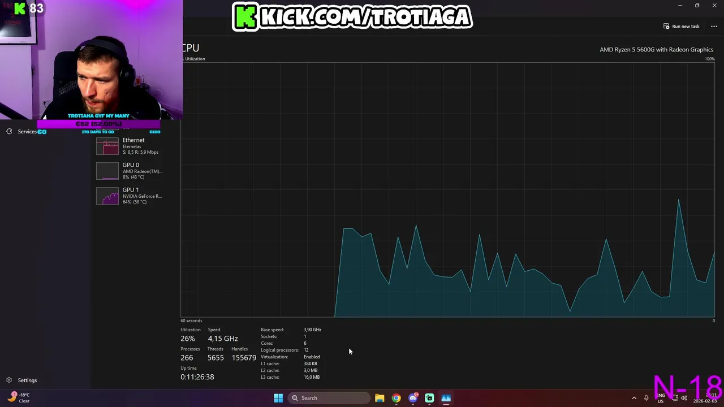Click the 0:11:26:38 up time value
Screen dimensions: 724x407
tap(197, 377)
